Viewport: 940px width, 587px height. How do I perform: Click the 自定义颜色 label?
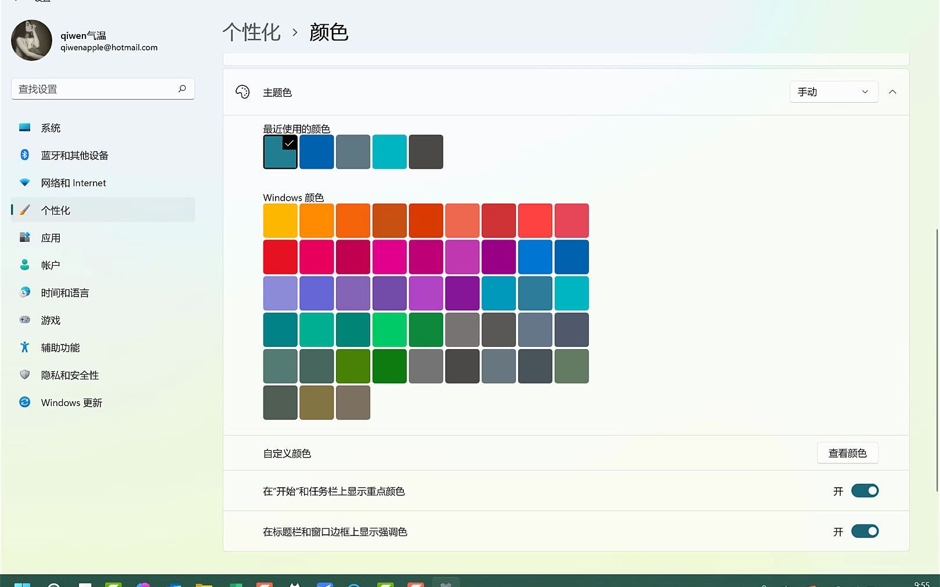[287, 454]
